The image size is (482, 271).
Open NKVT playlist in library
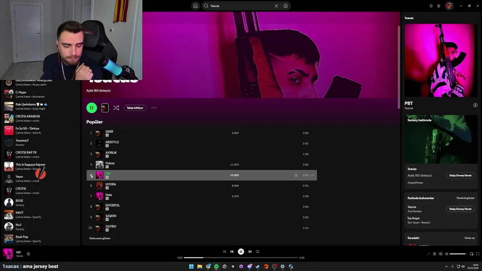point(41,215)
